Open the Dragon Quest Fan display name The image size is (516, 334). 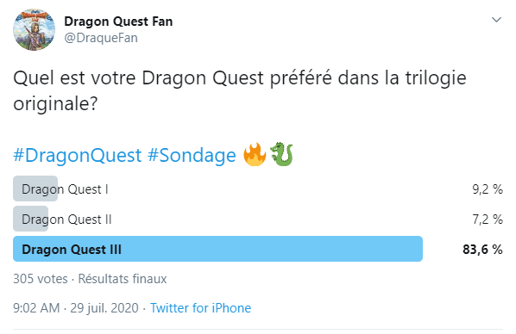pyautogui.click(x=118, y=22)
